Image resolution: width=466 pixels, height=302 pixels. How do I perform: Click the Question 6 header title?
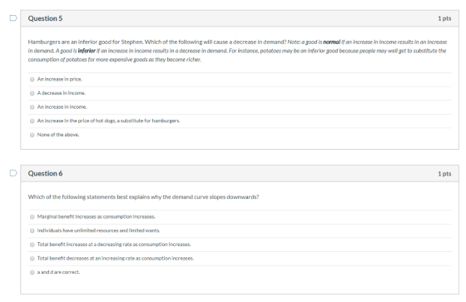[45, 173]
